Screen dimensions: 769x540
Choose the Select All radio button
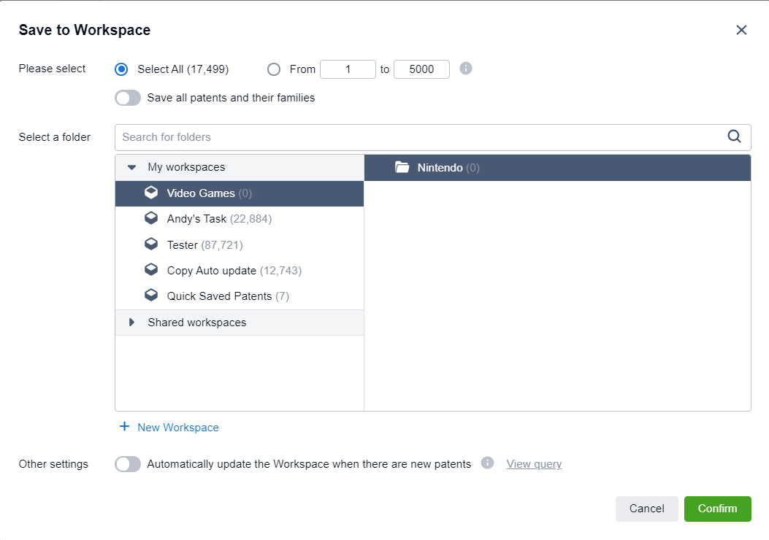[122, 69]
